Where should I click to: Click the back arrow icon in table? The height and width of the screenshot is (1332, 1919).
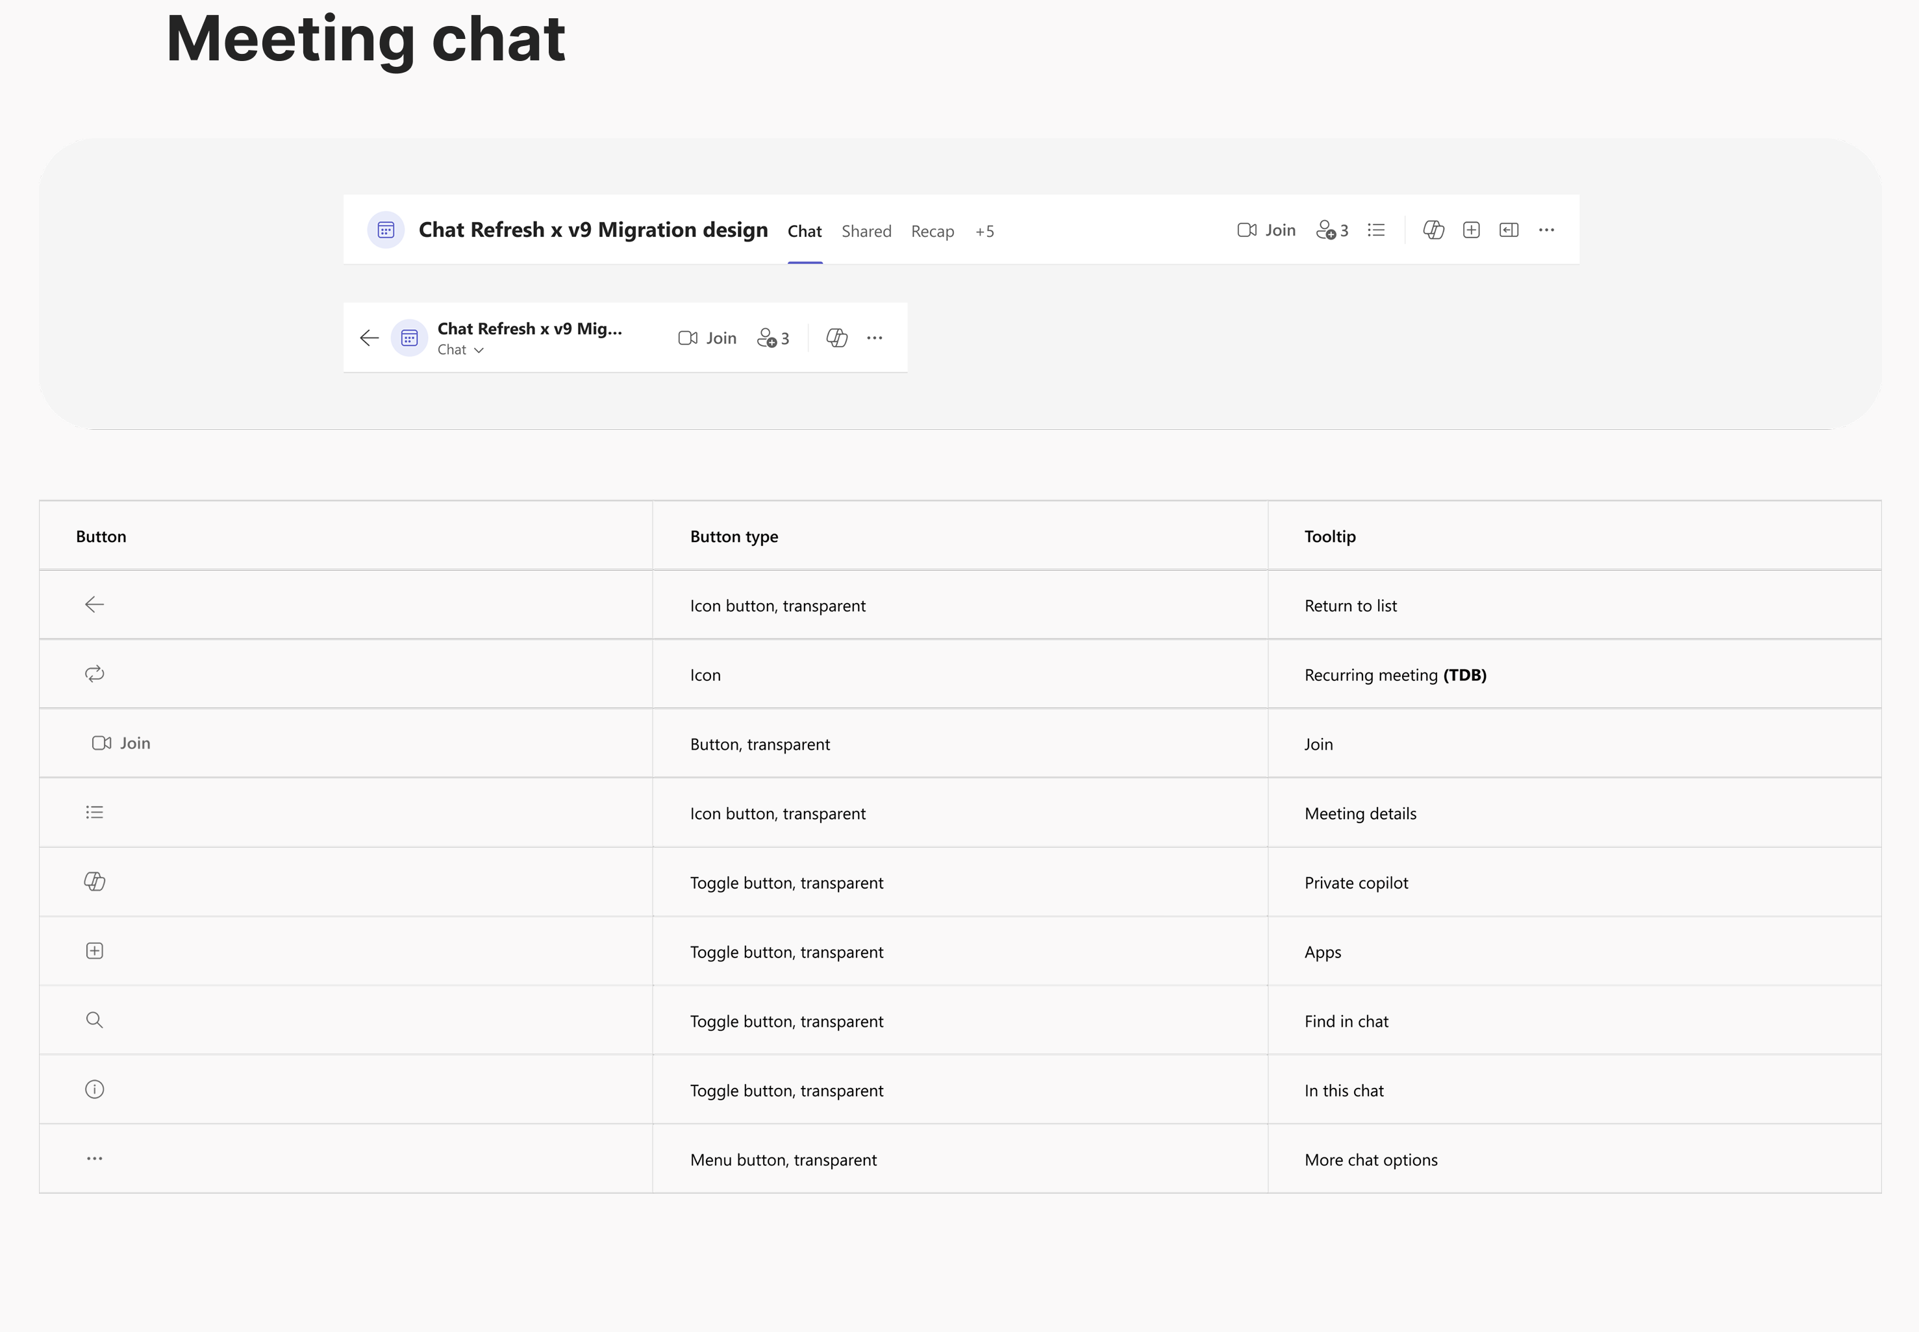94,604
